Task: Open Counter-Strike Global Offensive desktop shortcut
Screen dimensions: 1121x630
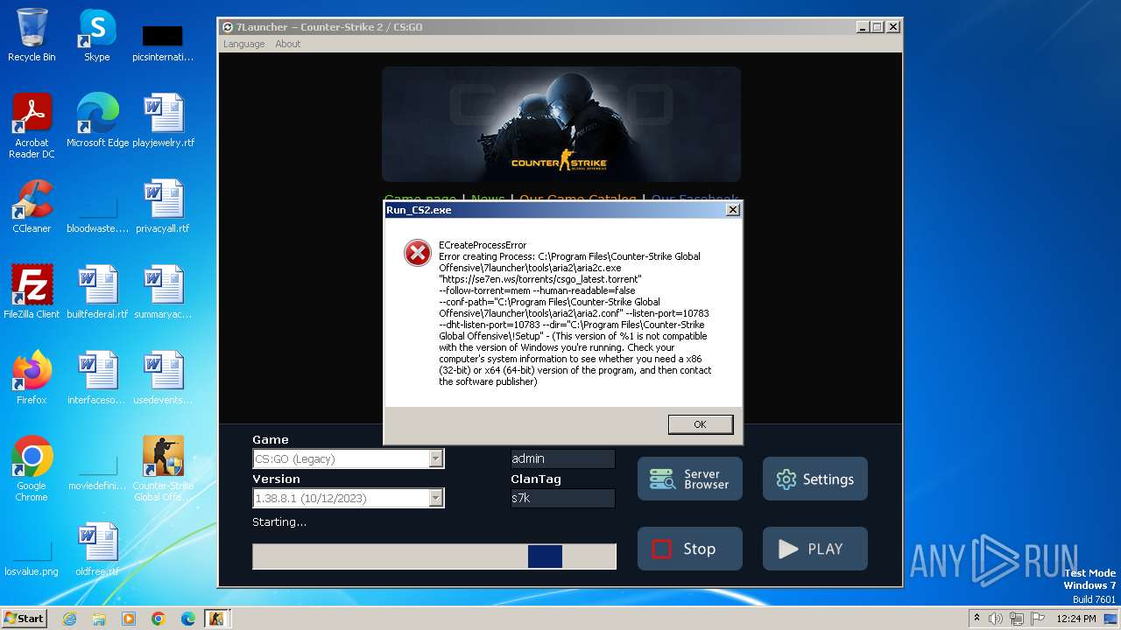Action: (163, 469)
